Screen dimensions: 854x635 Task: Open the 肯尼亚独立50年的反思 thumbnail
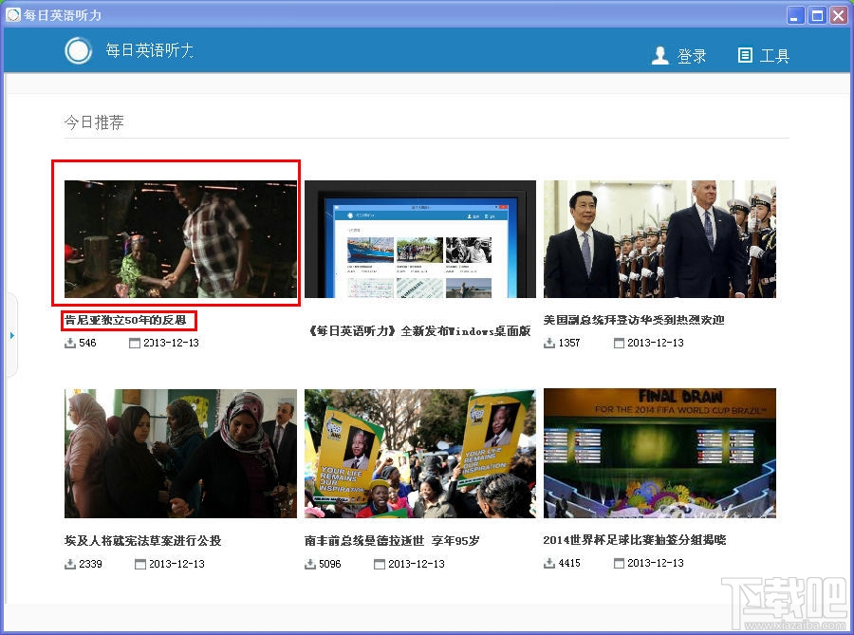click(181, 239)
